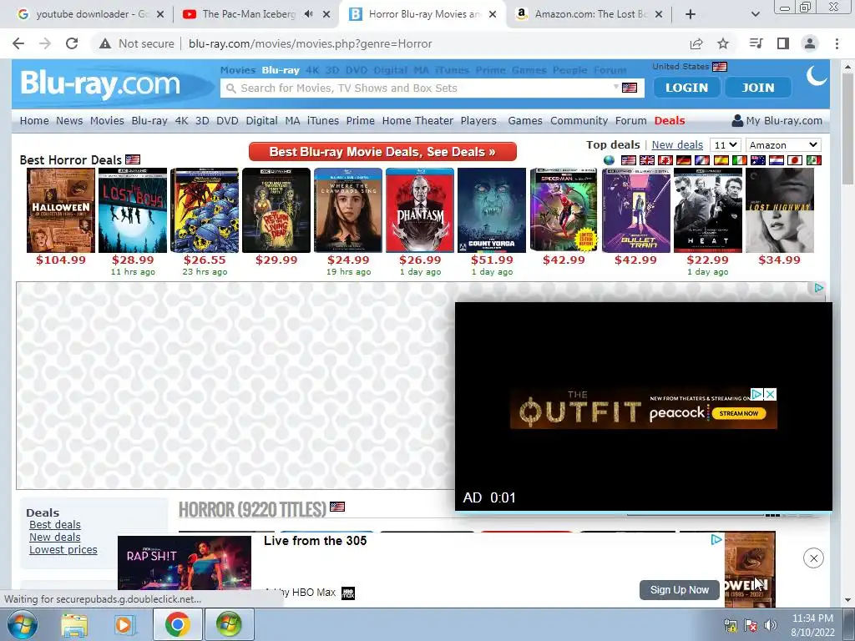The image size is (855, 641).
Task: Click the US flag next to United States
Action: [720, 67]
